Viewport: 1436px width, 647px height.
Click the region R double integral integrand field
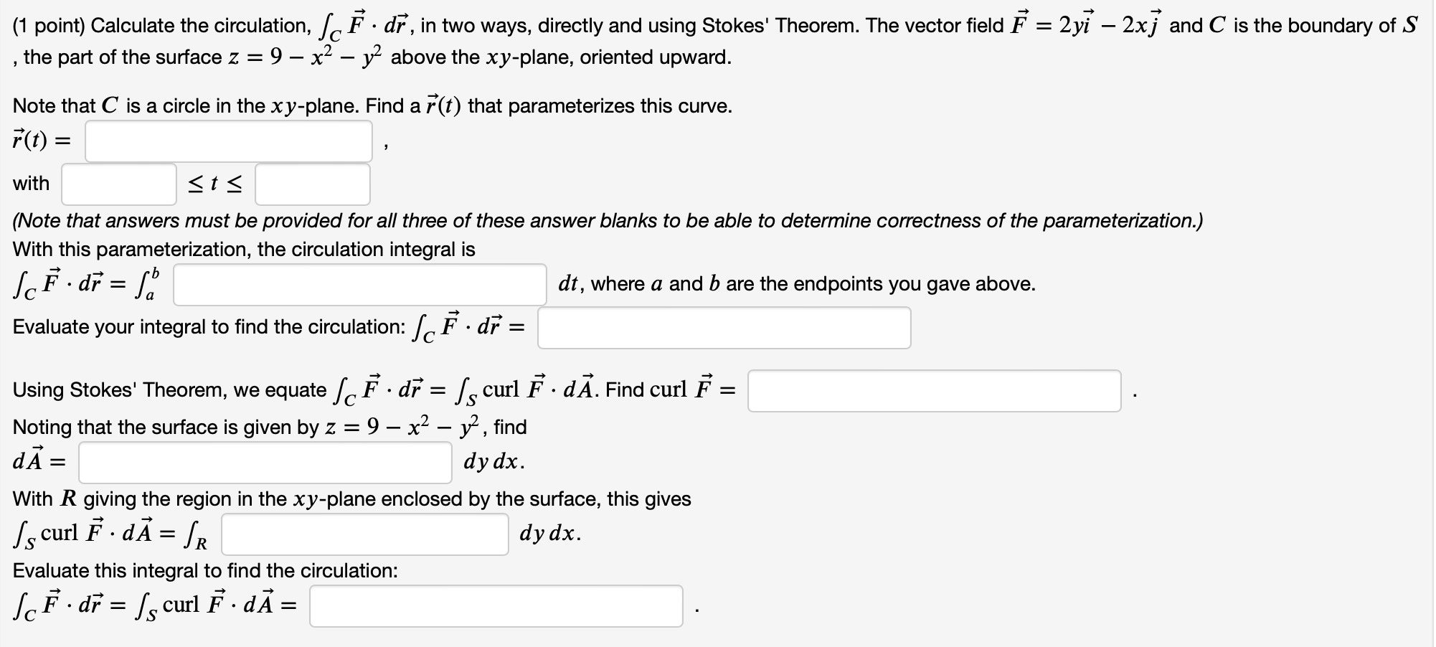pos(364,533)
